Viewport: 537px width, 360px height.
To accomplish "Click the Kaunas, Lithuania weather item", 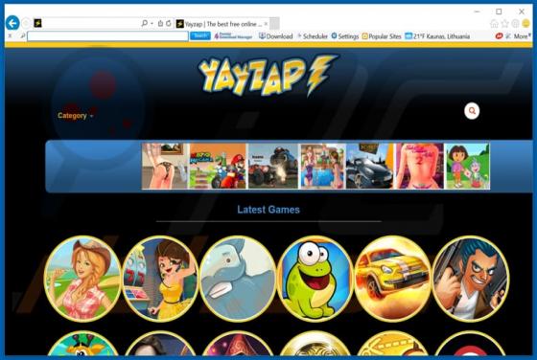I will point(437,35).
